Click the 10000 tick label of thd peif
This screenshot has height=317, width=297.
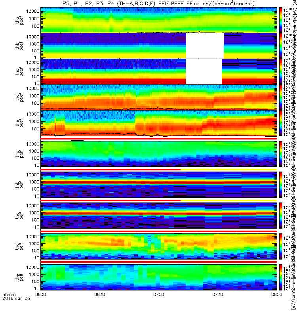[x=32, y=237]
